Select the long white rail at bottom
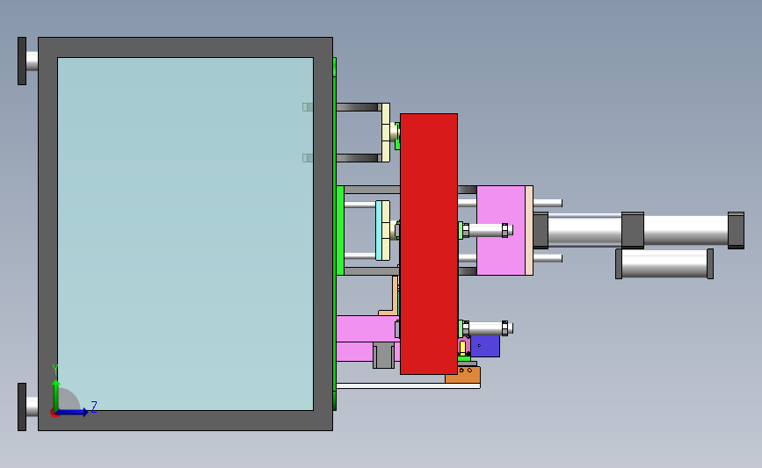762x468 pixels. [x=408, y=386]
